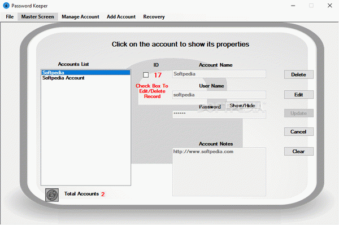Image resolution: width=339 pixels, height=225 pixels.
Task: Click the Account Name field
Action: 219,74
